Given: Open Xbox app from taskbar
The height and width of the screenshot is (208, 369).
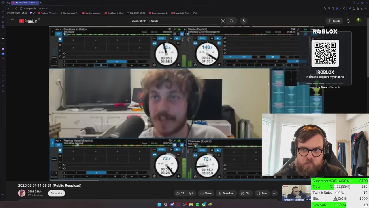Looking at the screenshot, I should tap(204, 205).
